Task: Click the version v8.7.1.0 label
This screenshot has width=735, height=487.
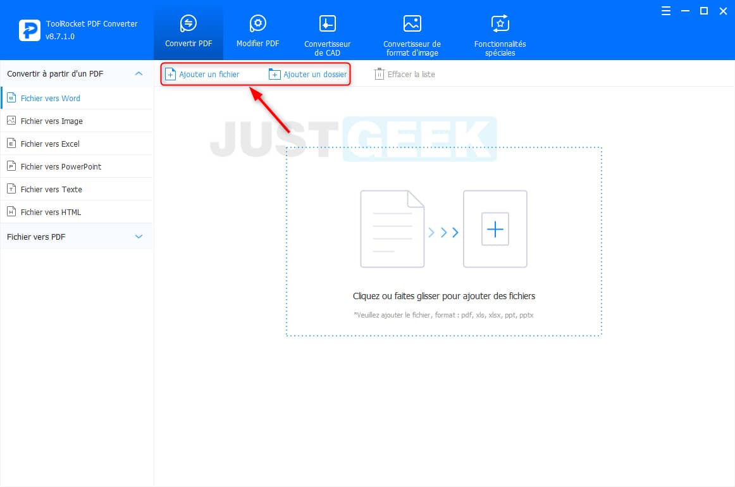Action: click(x=60, y=37)
